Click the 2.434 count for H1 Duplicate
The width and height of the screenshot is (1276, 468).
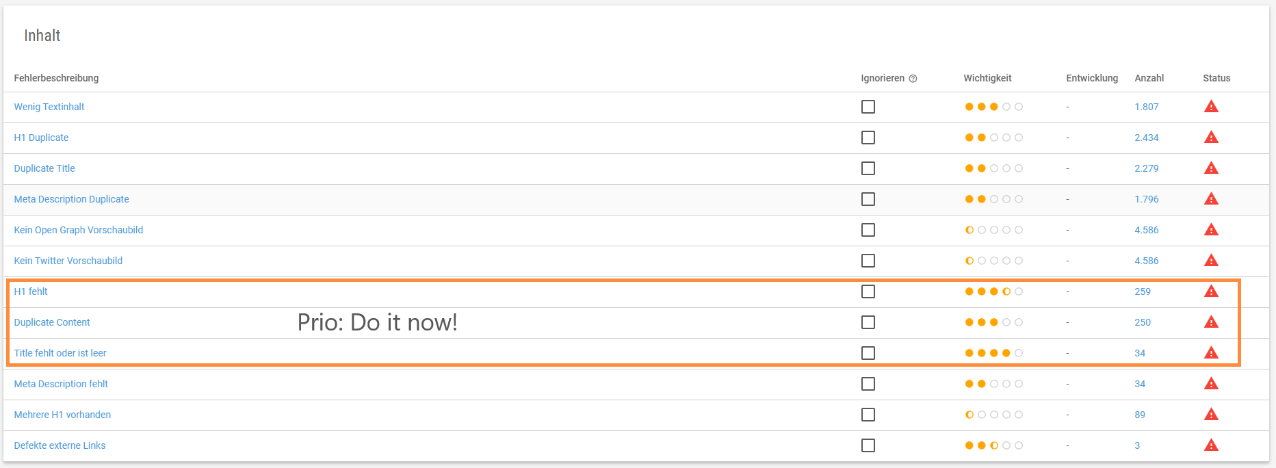pyautogui.click(x=1147, y=138)
